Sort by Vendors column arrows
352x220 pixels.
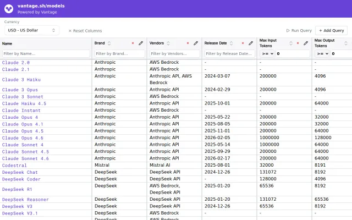[x=168, y=43]
